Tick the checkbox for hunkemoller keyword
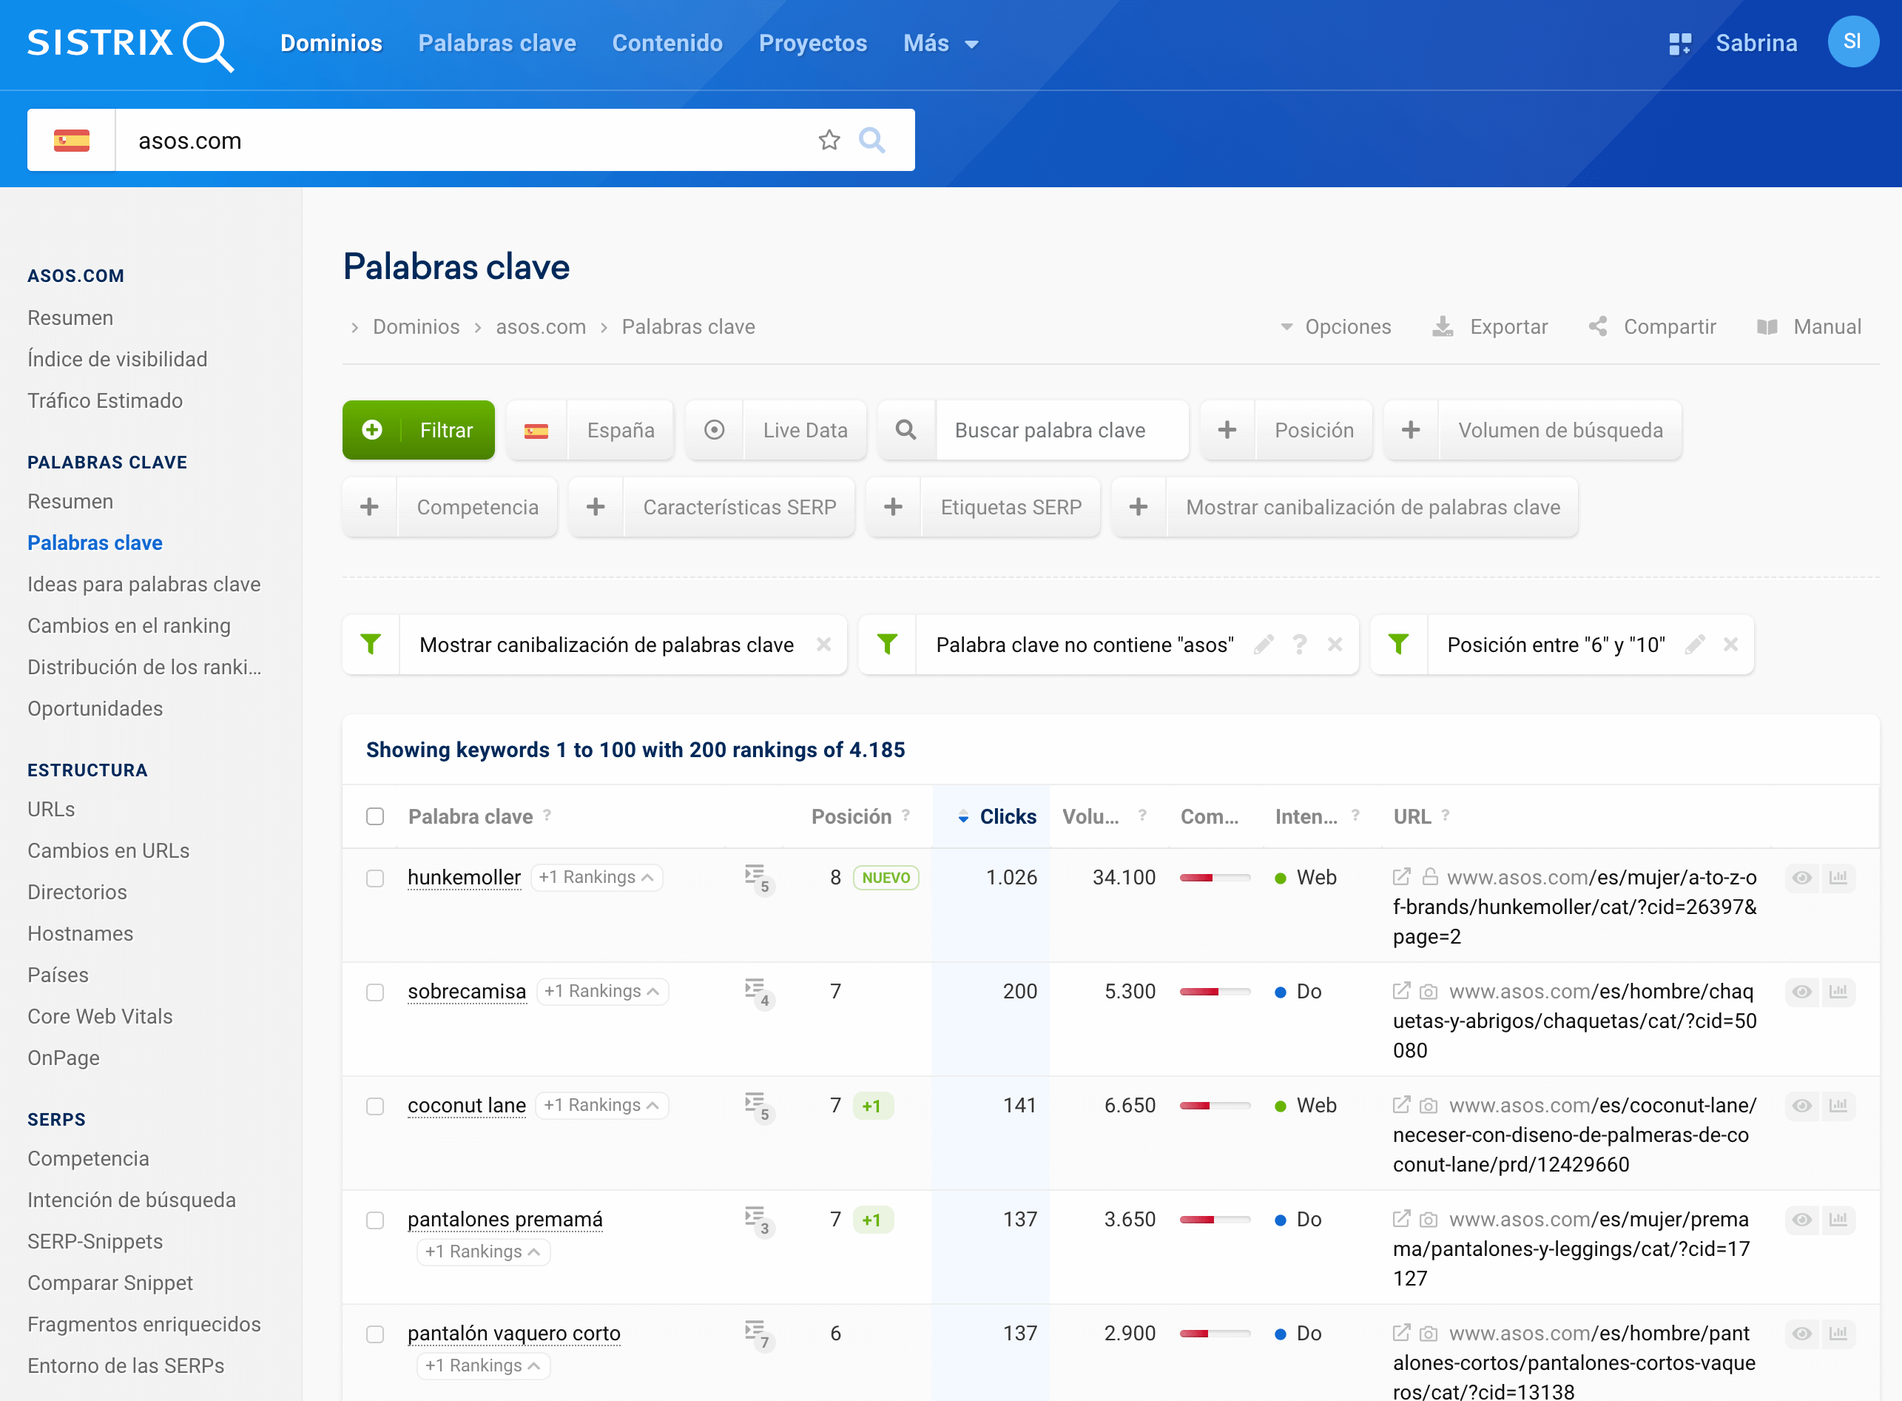Image resolution: width=1902 pixels, height=1401 pixels. [x=374, y=878]
